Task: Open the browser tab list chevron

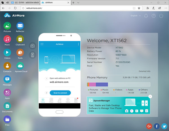Action: coord(78,3)
